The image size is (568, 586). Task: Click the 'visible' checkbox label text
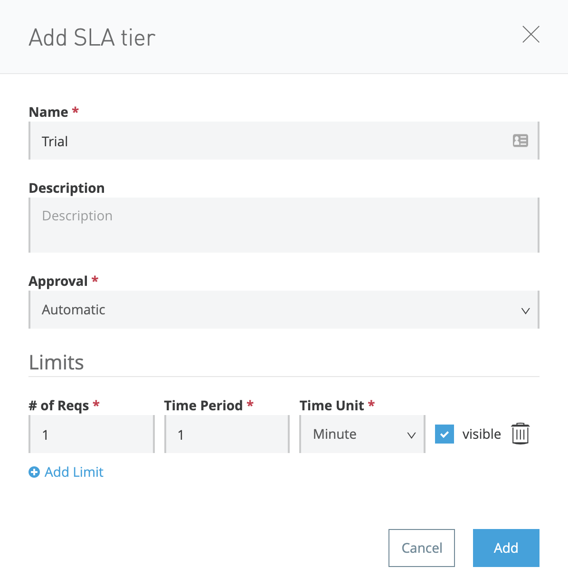pyautogui.click(x=481, y=434)
